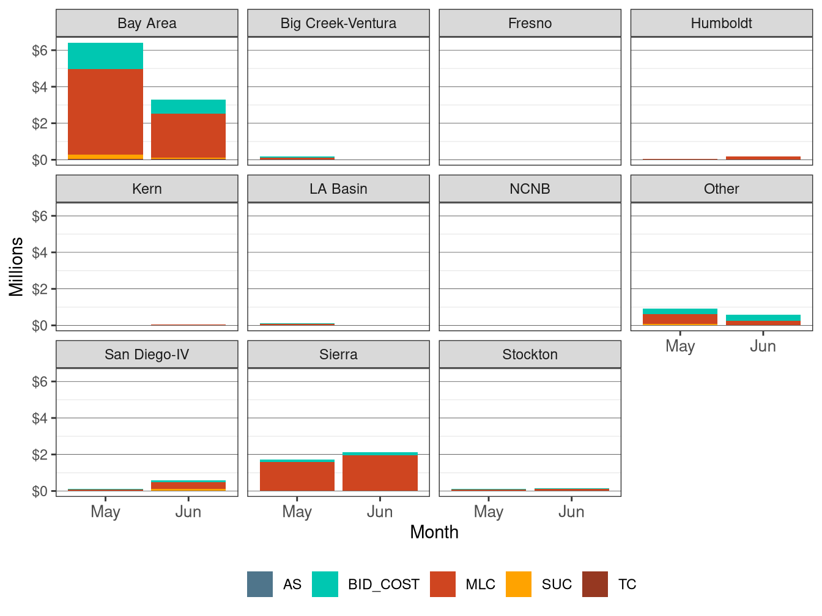Image resolution: width=822 pixels, height=616 pixels.
Task: Click the BID_COST legend label
Action: click(x=383, y=585)
